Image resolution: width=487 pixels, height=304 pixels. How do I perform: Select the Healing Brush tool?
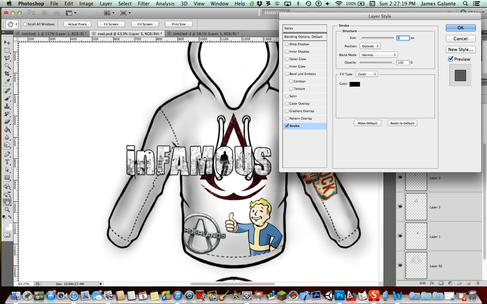coord(7,91)
